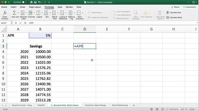Open the Financial functions list
199x111 pixels.
point(30,13)
